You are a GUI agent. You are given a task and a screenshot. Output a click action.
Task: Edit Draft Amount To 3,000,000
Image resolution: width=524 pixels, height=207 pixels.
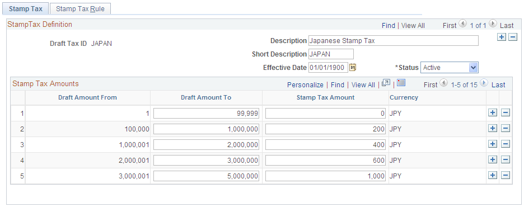tap(206, 160)
